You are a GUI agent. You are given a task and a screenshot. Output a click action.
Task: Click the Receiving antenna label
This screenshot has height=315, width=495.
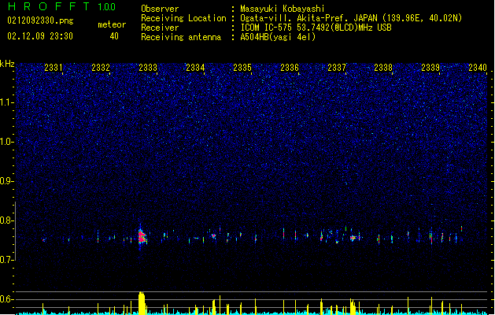click(181, 37)
